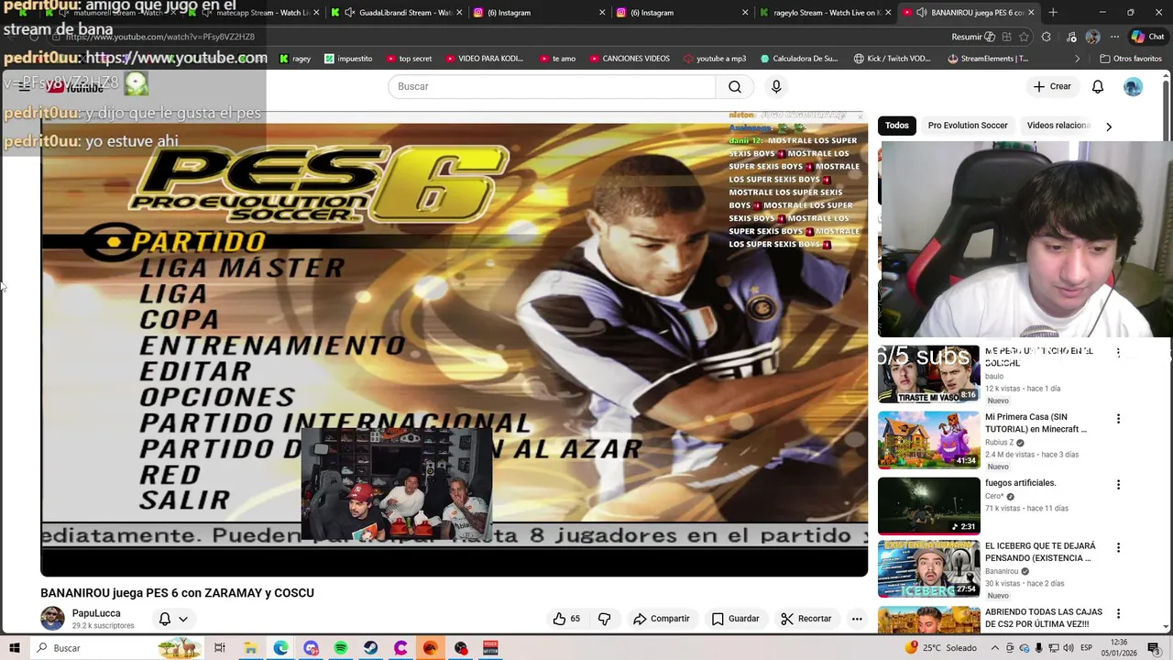Open Edge settings and more ellipsis menu

coord(1114,37)
